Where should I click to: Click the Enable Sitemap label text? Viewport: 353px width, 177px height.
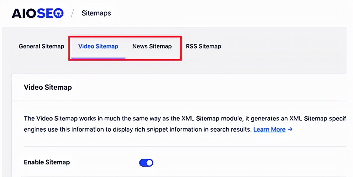47,162
